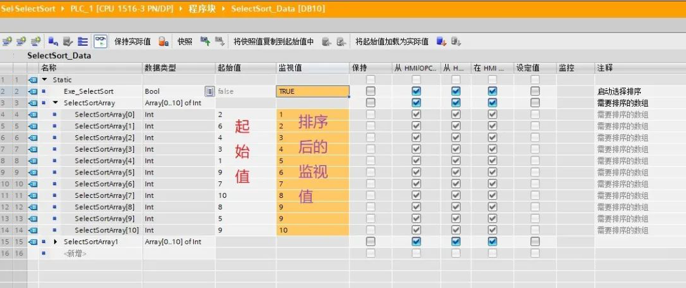The height and width of the screenshot is (288, 686).
Task: Click the 注释 column header
Action: [x=640, y=68]
